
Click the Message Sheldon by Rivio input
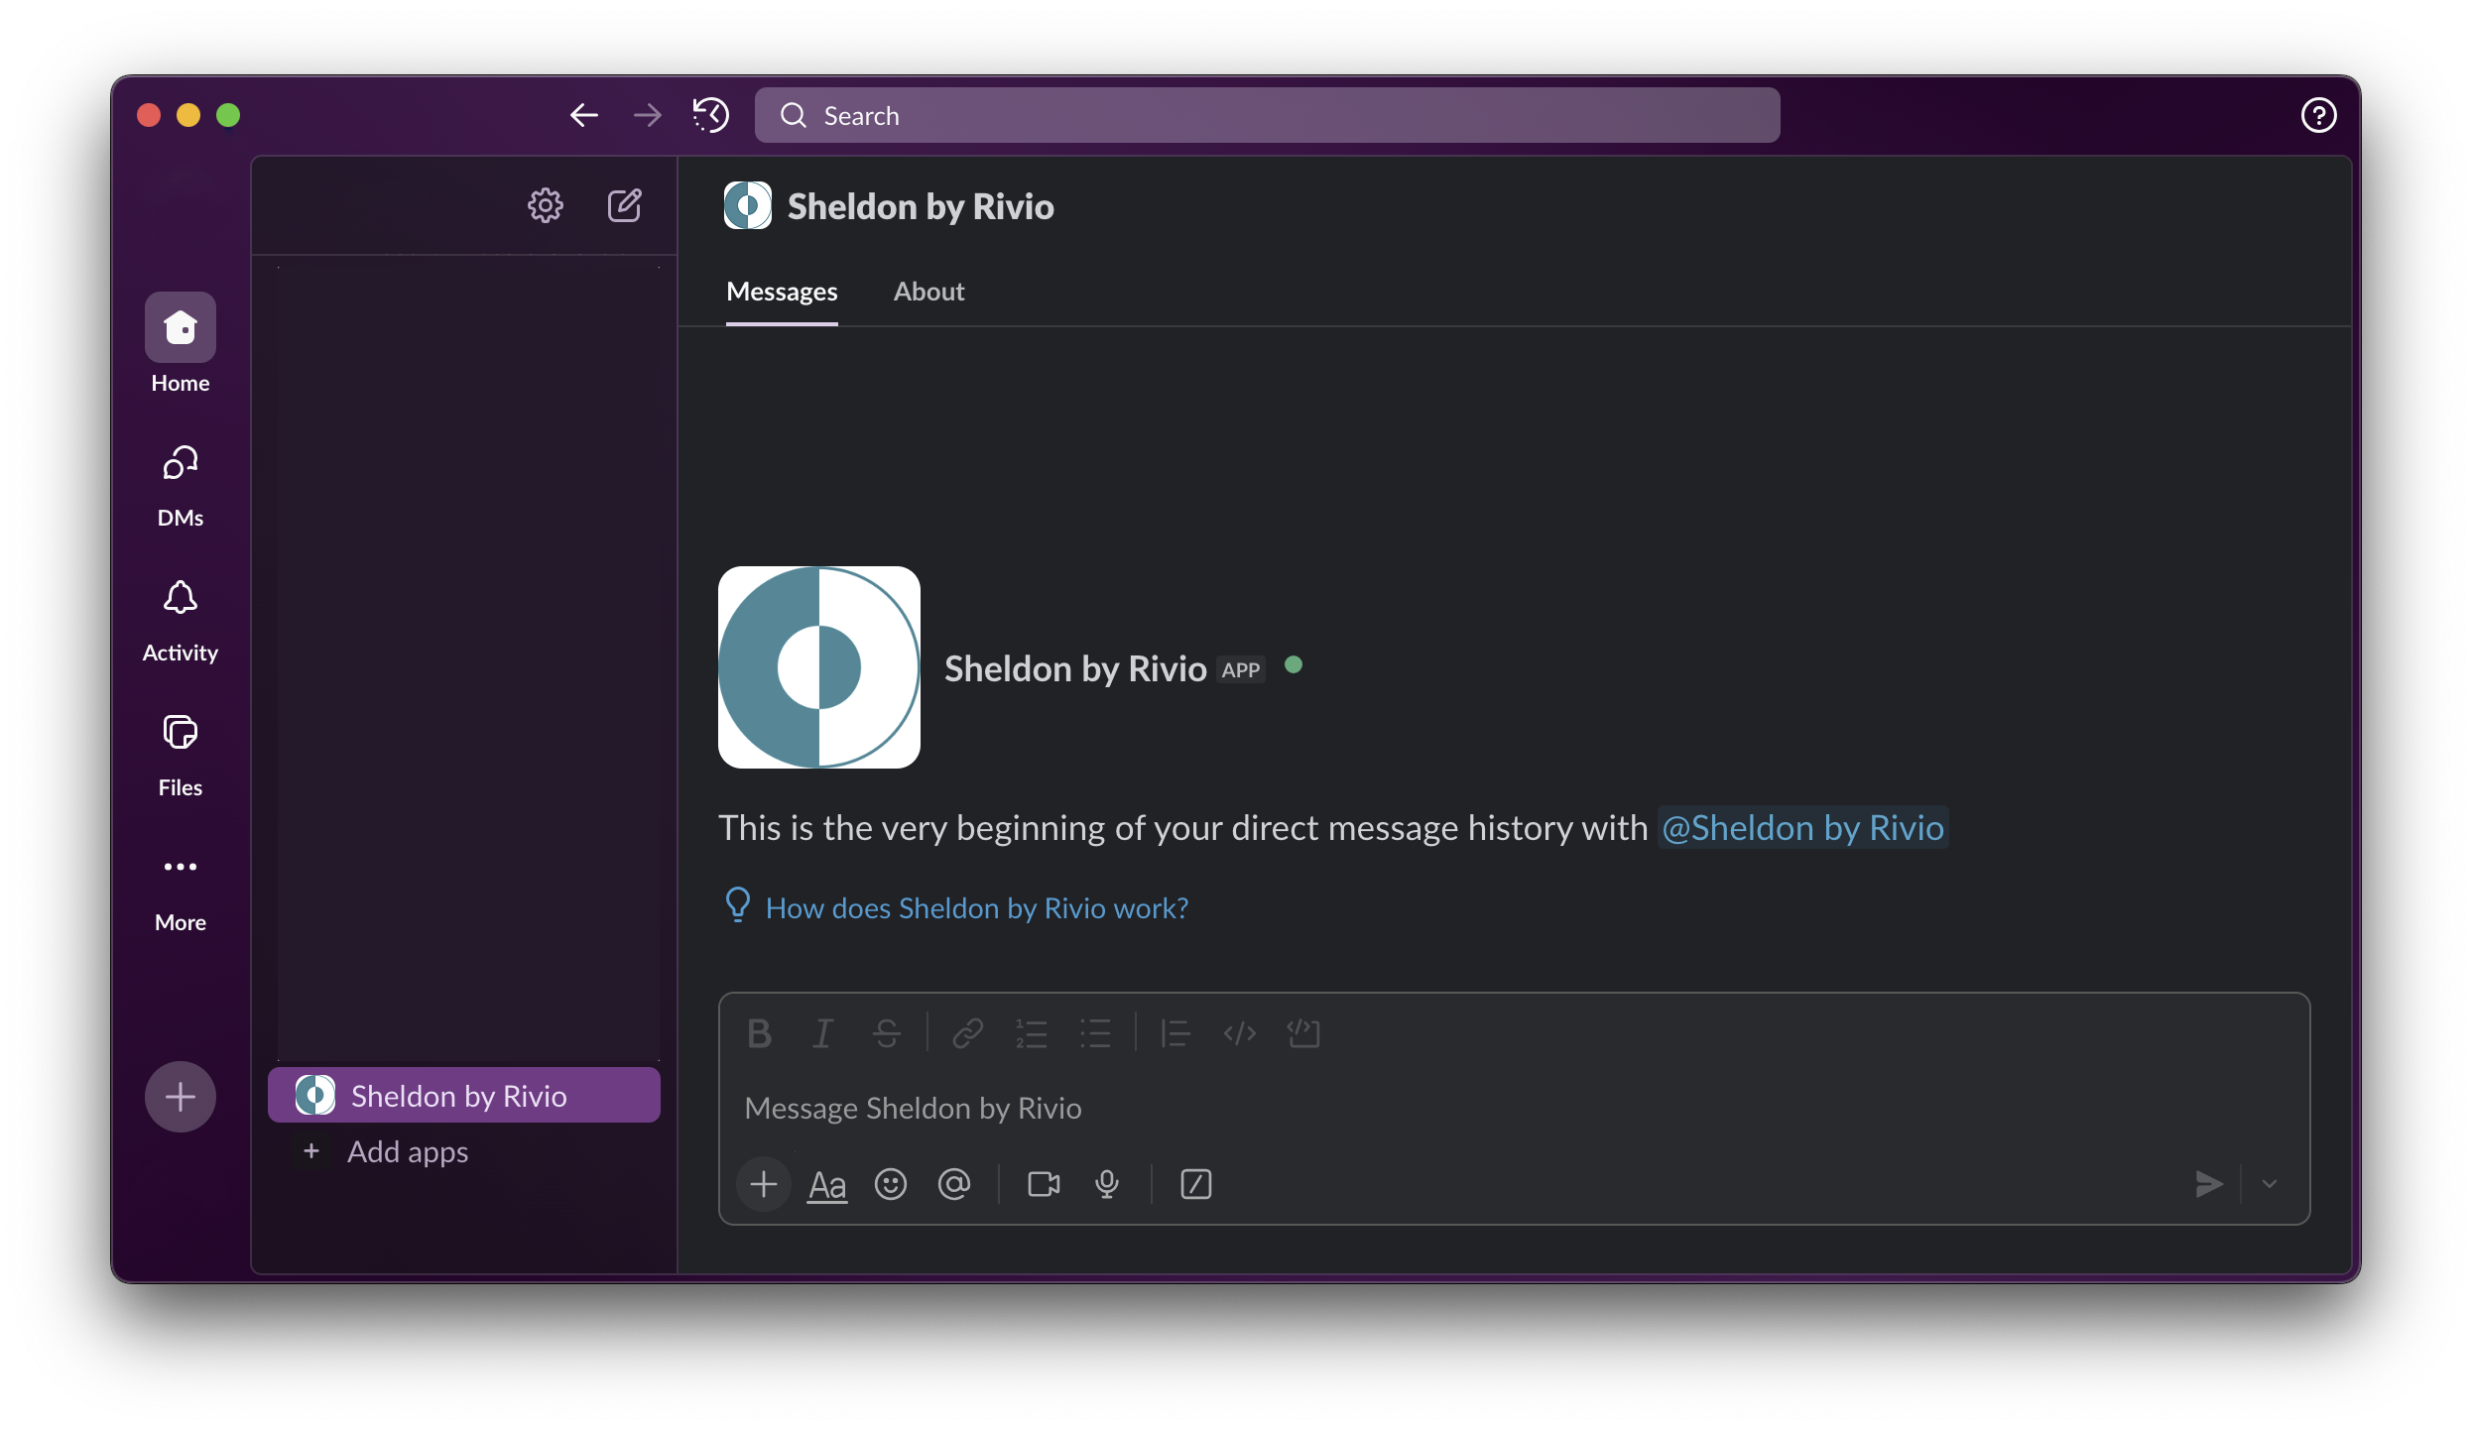pyautogui.click(x=1514, y=1108)
